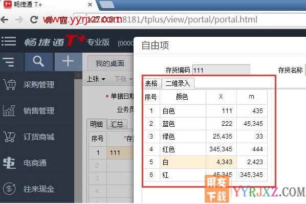The width and height of the screenshot is (306, 204).
Task: Open 往来现金 dollar icon
Action: tap(9, 189)
